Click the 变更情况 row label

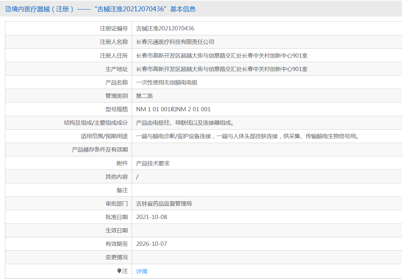(117, 257)
